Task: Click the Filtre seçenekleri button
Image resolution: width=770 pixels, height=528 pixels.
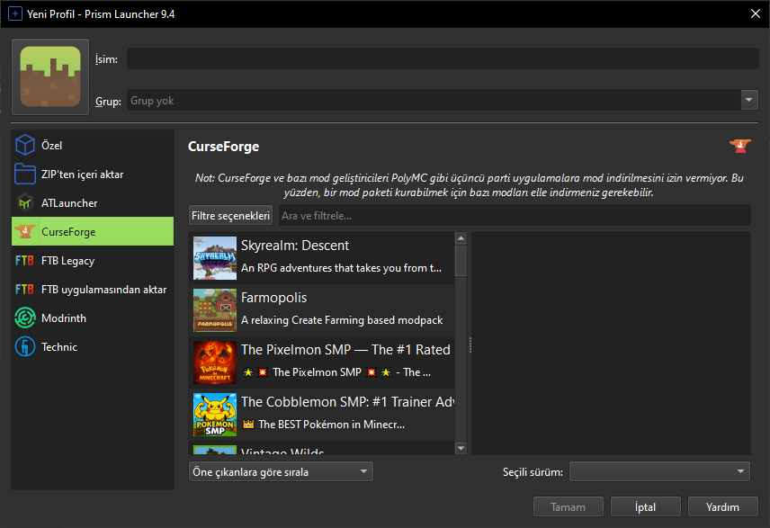Action: pyautogui.click(x=230, y=215)
